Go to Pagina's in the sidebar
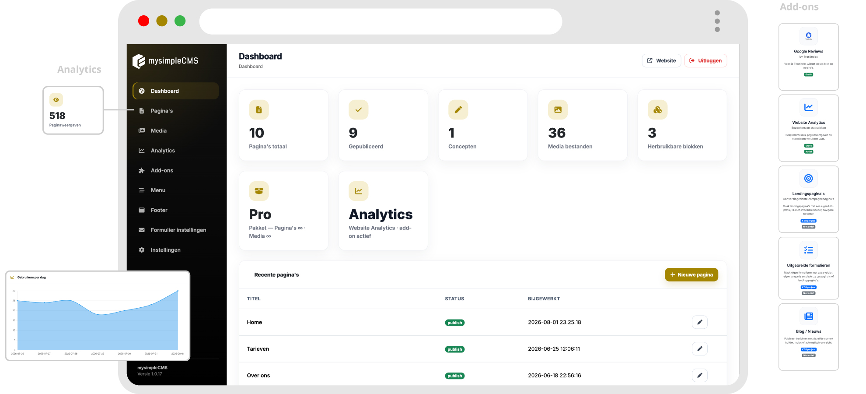The height and width of the screenshot is (394, 866). (x=176, y=111)
